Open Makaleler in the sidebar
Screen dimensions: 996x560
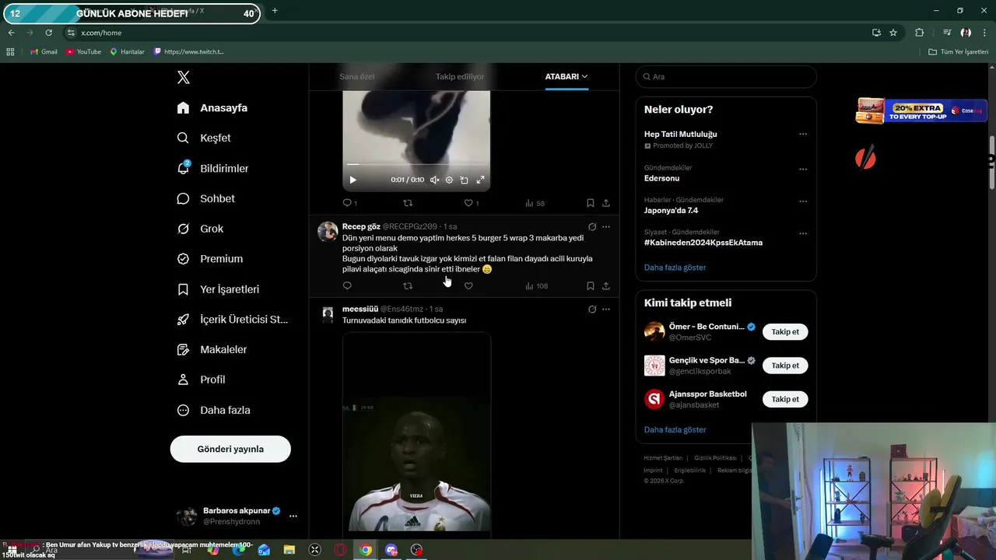[x=212, y=350]
